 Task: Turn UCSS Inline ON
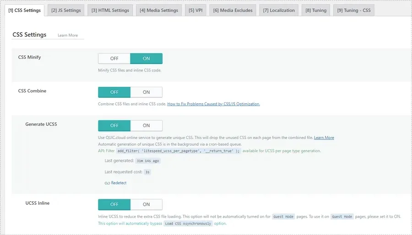tap(146, 204)
